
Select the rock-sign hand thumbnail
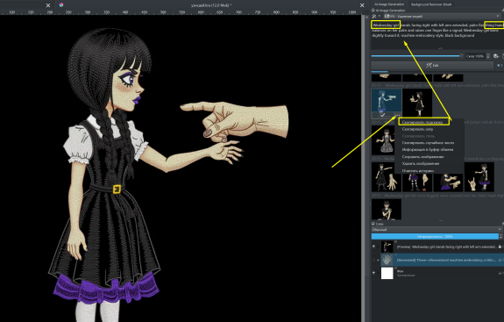coord(479,177)
